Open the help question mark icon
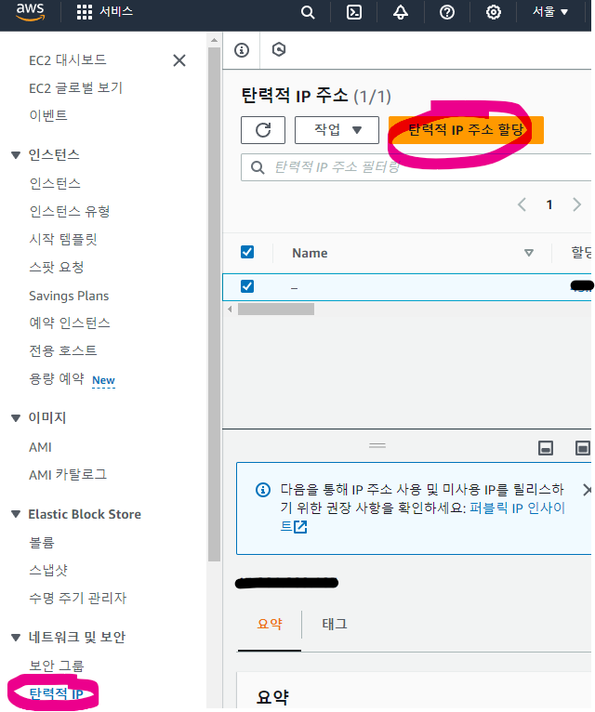The height and width of the screenshot is (712, 595). click(447, 12)
